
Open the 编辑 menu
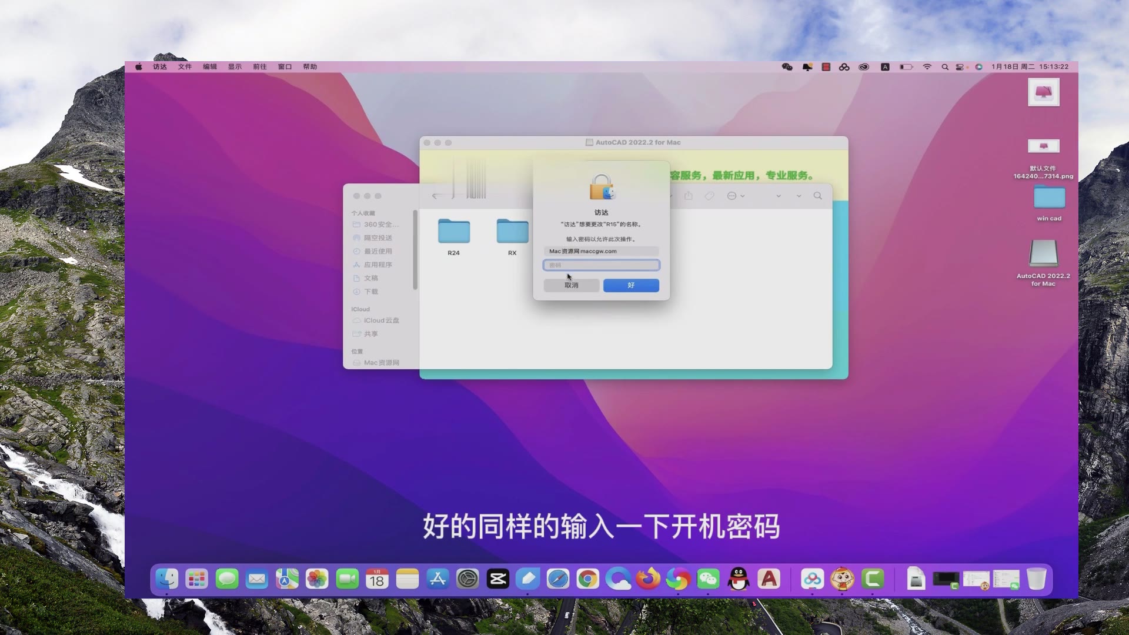210,67
